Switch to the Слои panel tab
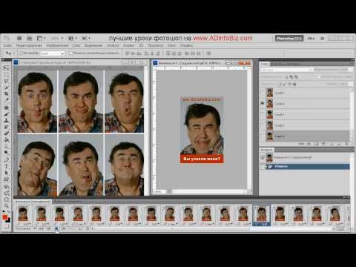This screenshot has width=356, height=267. pyautogui.click(x=265, y=64)
